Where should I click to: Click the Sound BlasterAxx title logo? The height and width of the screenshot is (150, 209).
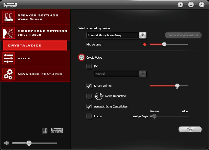[10, 5]
